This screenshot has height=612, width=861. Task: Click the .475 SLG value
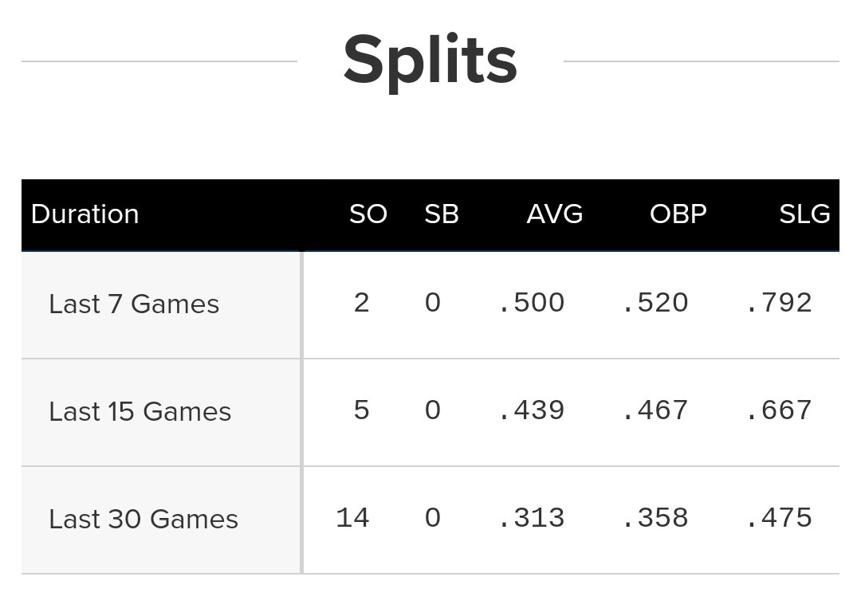[x=779, y=518]
